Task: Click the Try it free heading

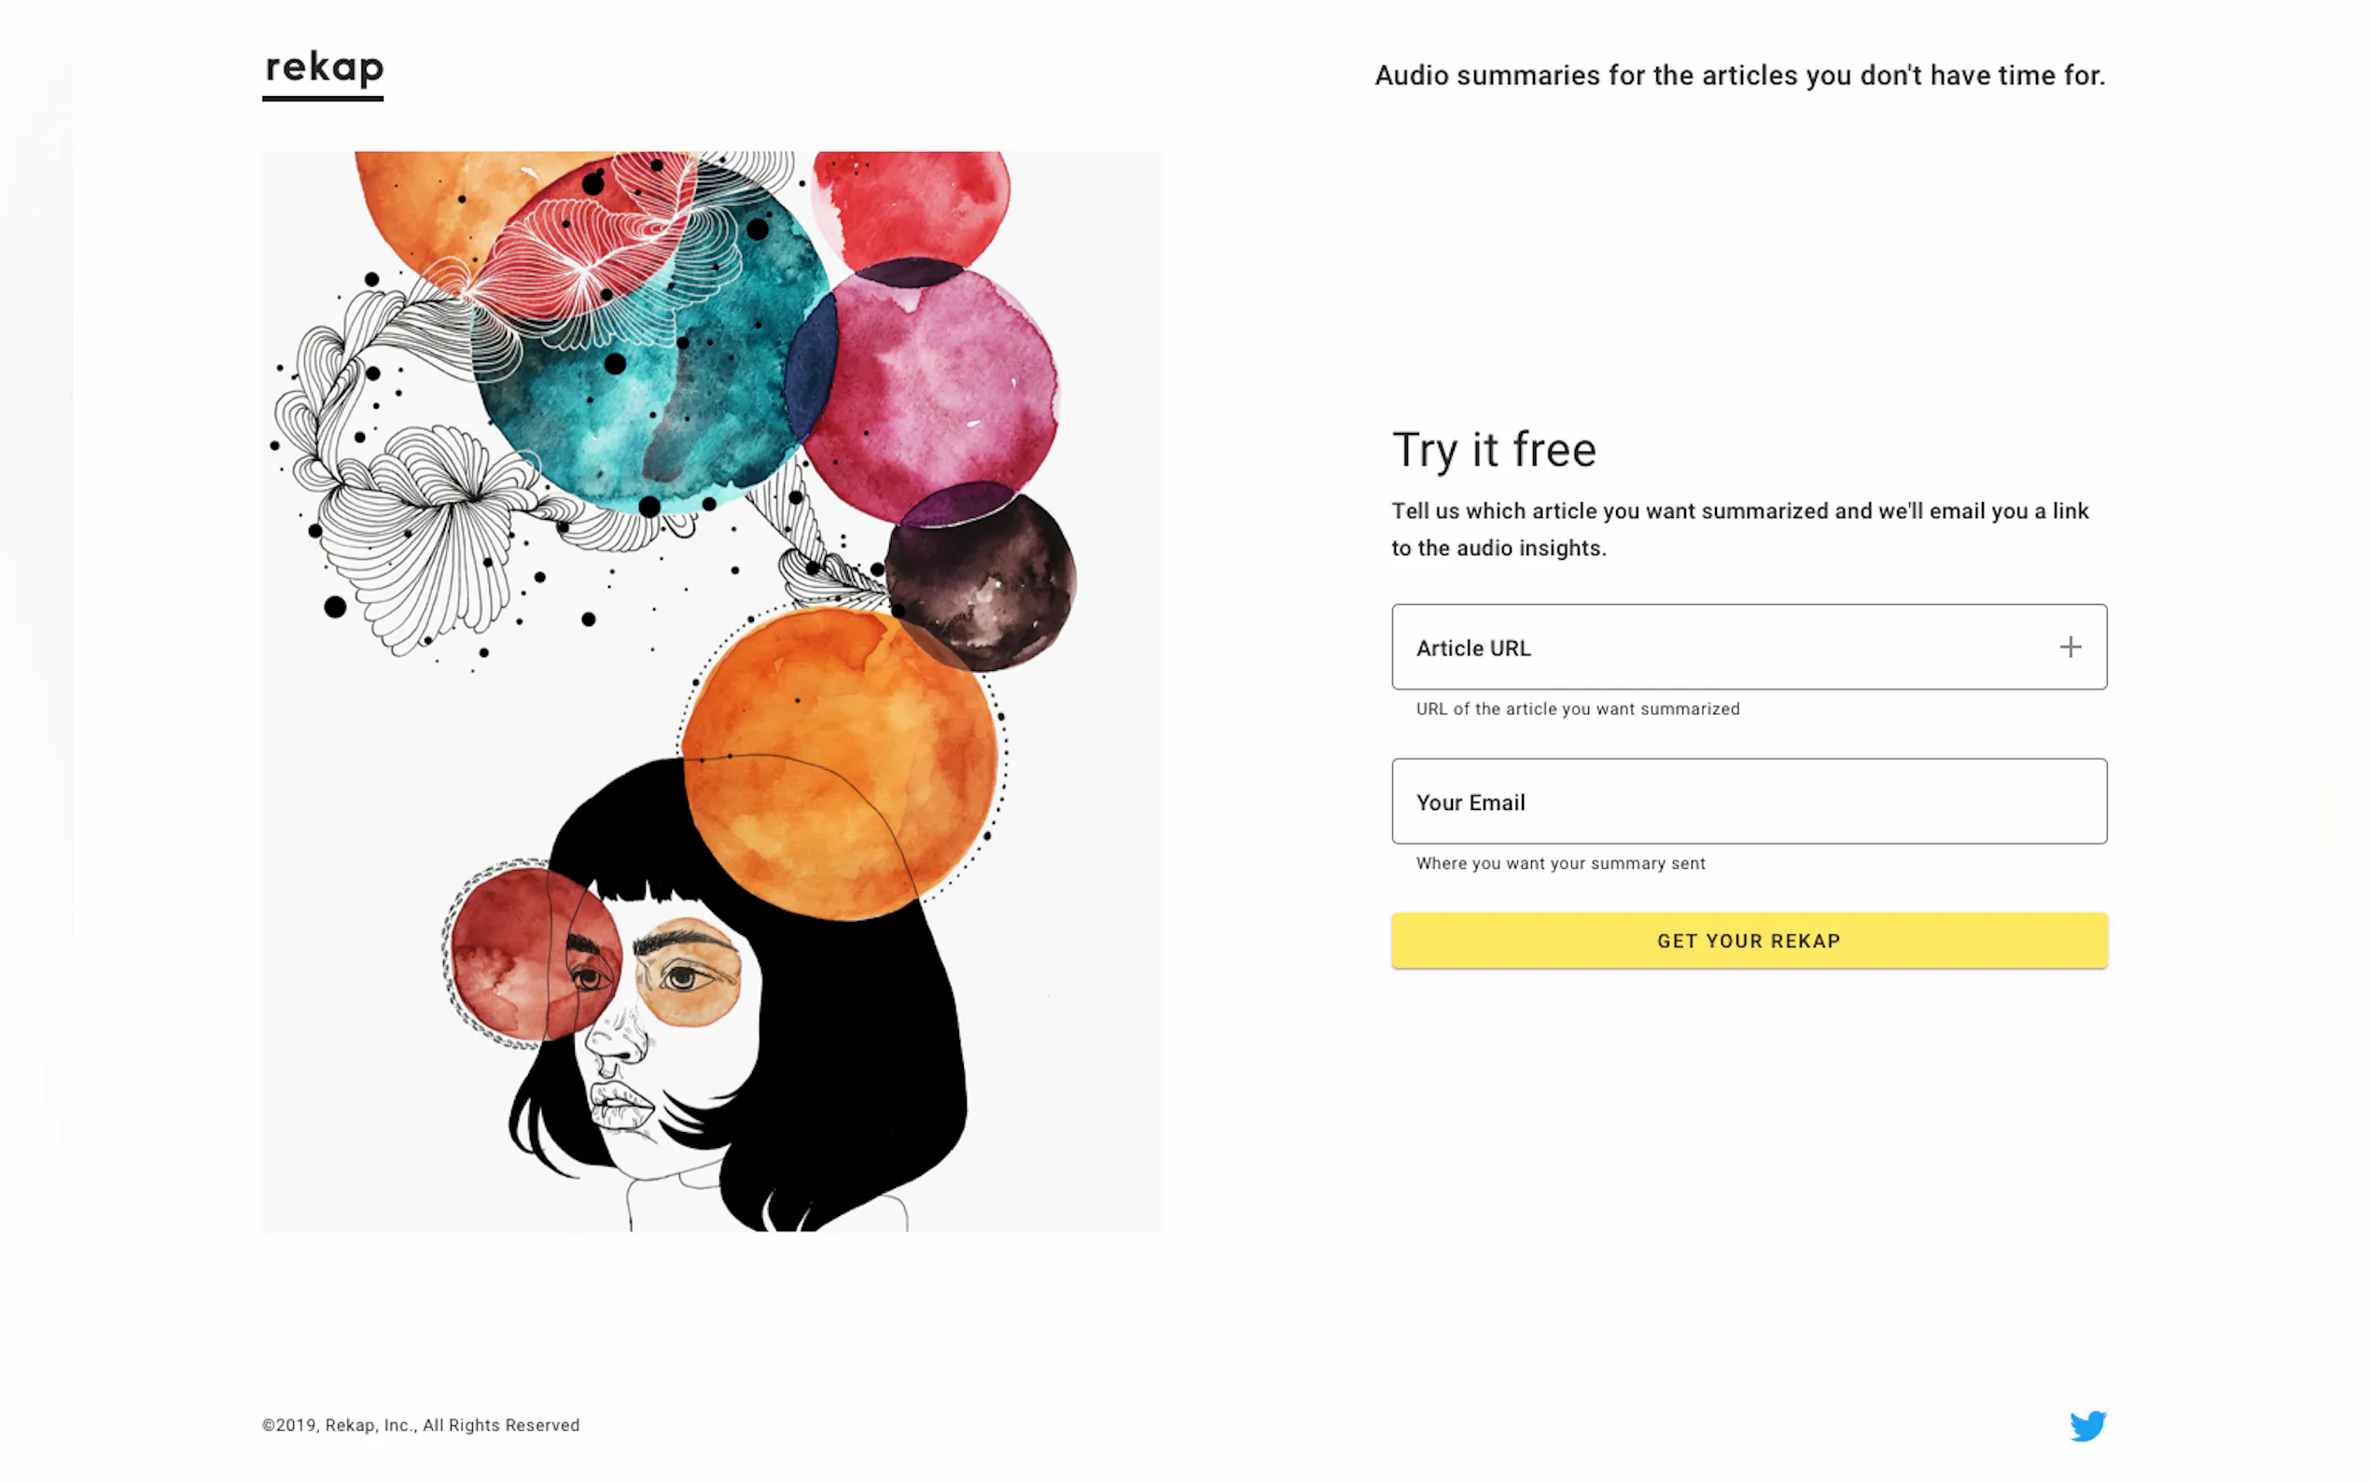Action: [x=1494, y=451]
